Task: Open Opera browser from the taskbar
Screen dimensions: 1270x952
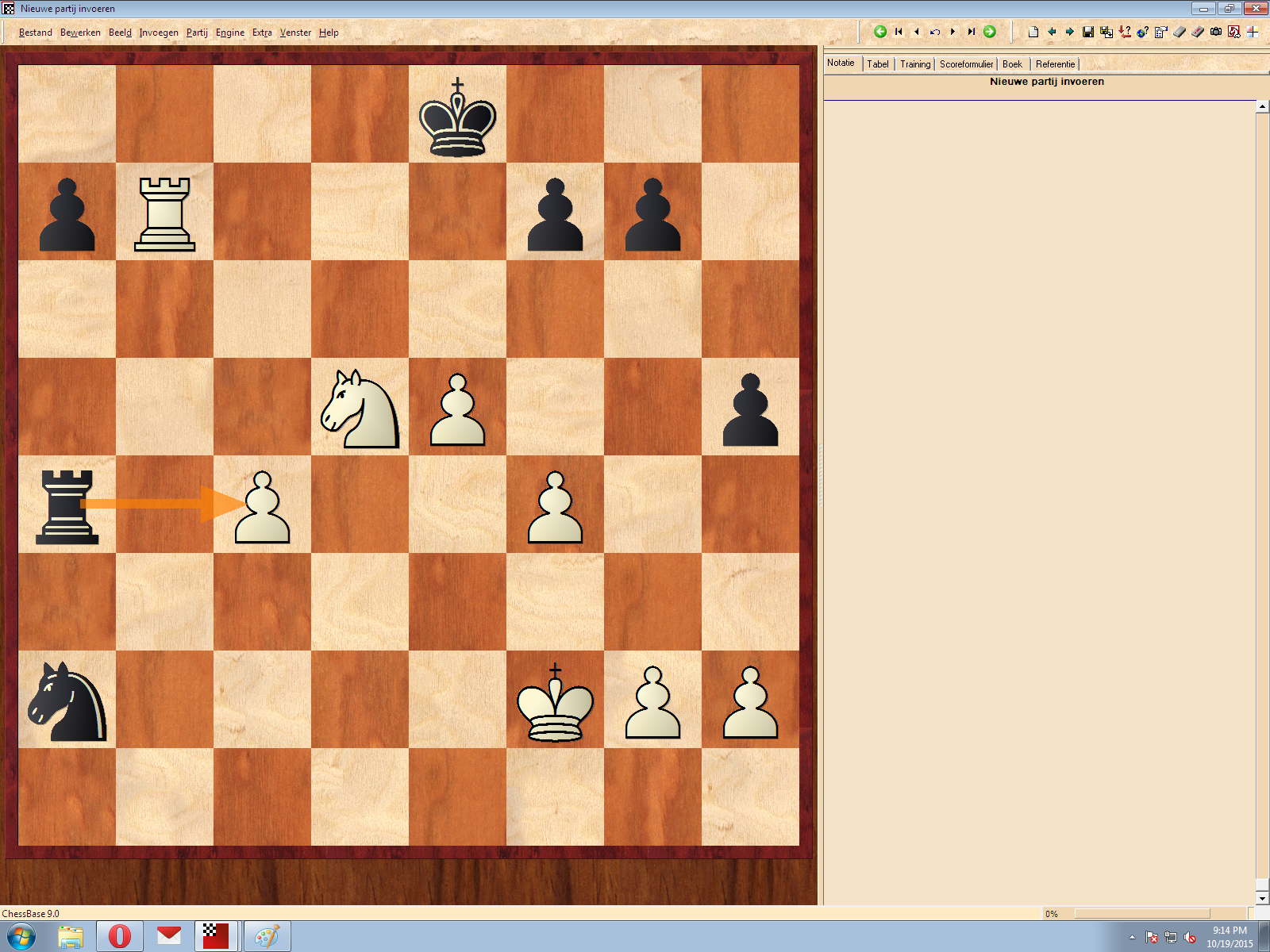Action: (x=120, y=936)
